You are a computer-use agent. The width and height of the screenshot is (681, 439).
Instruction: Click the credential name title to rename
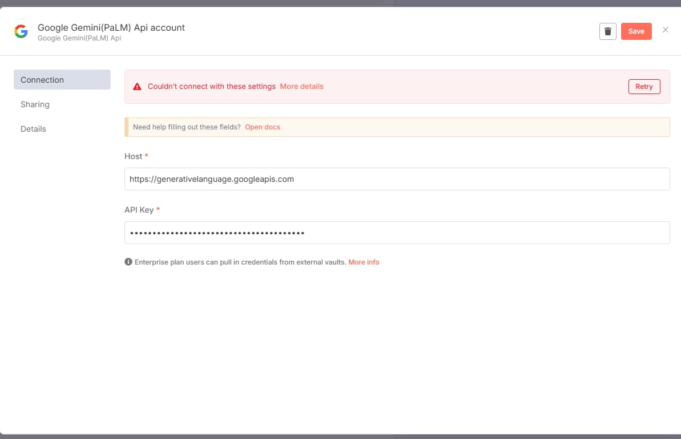111,27
